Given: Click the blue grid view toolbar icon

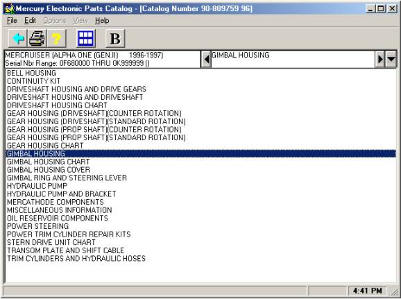Looking at the screenshot, I should (x=86, y=39).
